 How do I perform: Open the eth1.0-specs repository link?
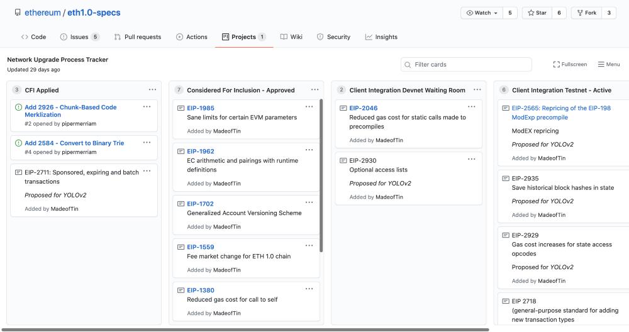coord(94,13)
